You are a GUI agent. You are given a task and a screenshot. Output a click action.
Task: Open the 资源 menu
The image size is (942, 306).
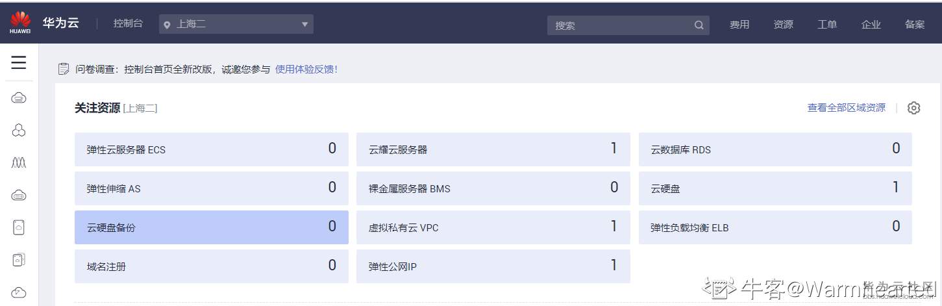[x=783, y=25]
